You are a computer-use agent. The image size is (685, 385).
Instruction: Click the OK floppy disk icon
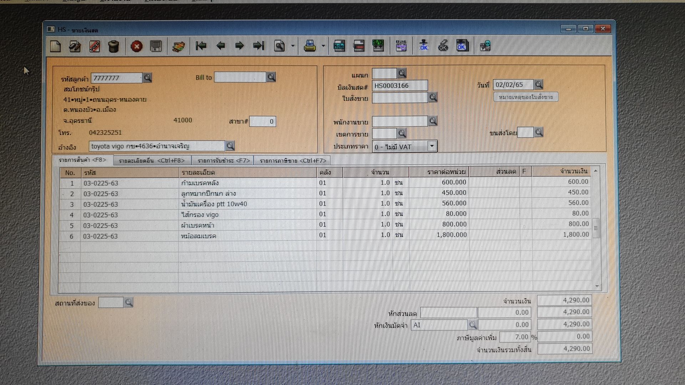[x=462, y=46]
